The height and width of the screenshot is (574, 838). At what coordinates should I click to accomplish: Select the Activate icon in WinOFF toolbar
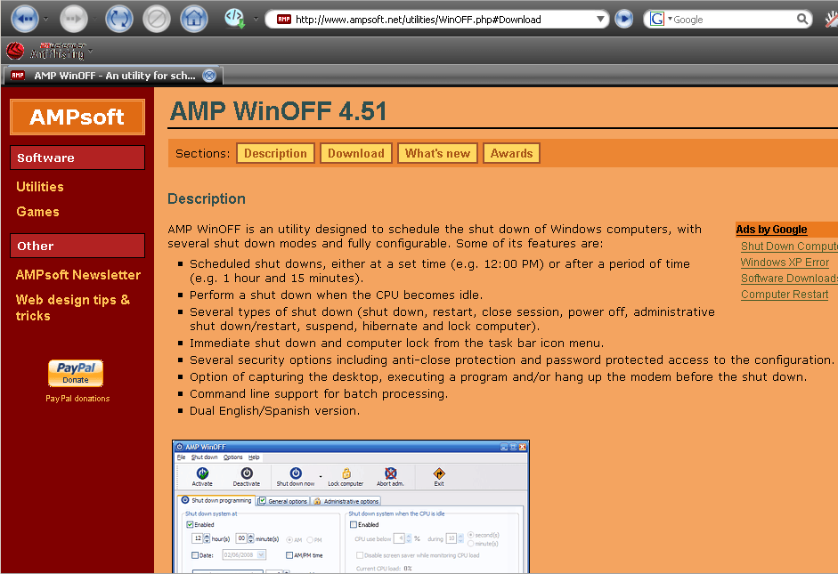coord(201,474)
